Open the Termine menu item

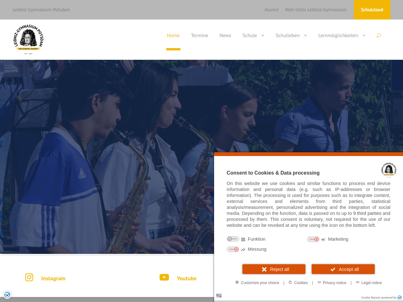[200, 36]
